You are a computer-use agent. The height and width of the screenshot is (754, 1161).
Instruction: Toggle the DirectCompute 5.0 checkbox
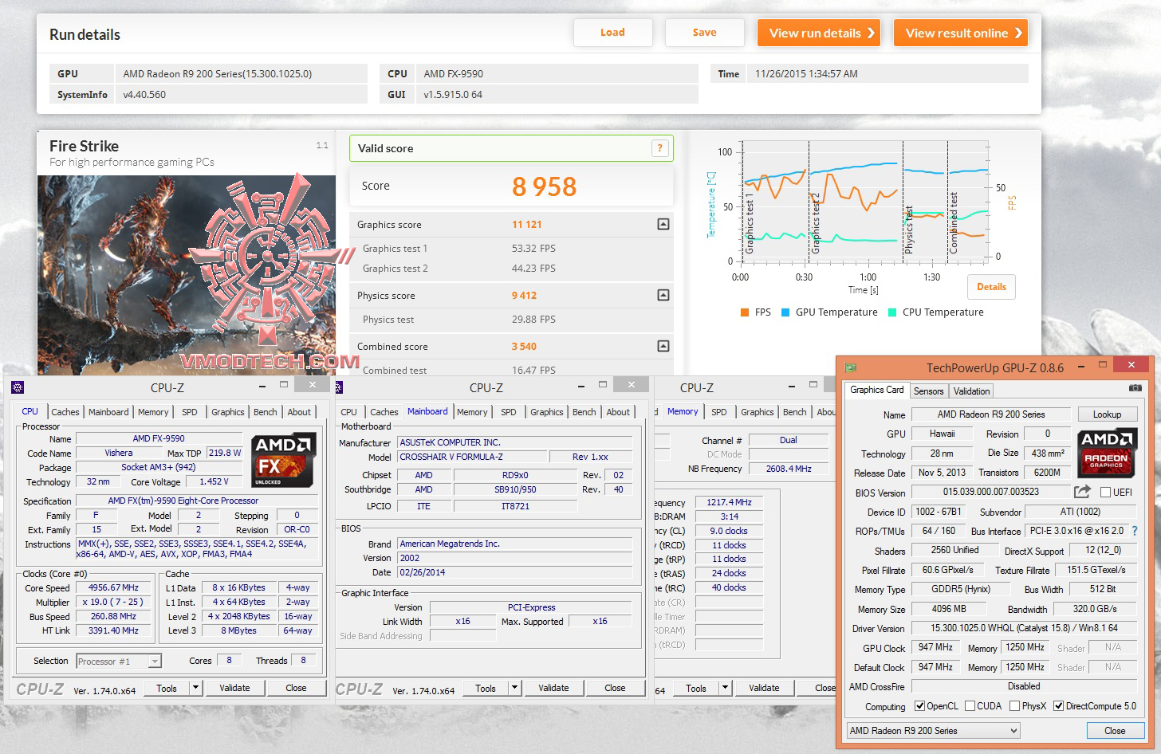[1058, 706]
